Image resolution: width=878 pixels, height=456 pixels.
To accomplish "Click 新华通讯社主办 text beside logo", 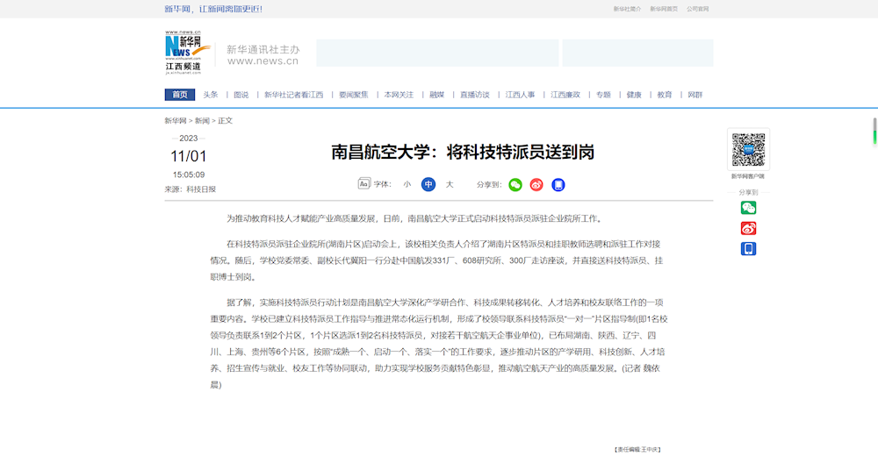I will point(263,49).
